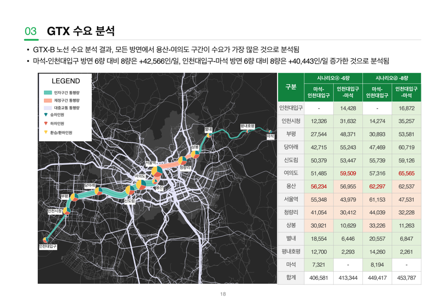
Task: Select the red value 62,297 in table
Action: pyautogui.click(x=377, y=187)
